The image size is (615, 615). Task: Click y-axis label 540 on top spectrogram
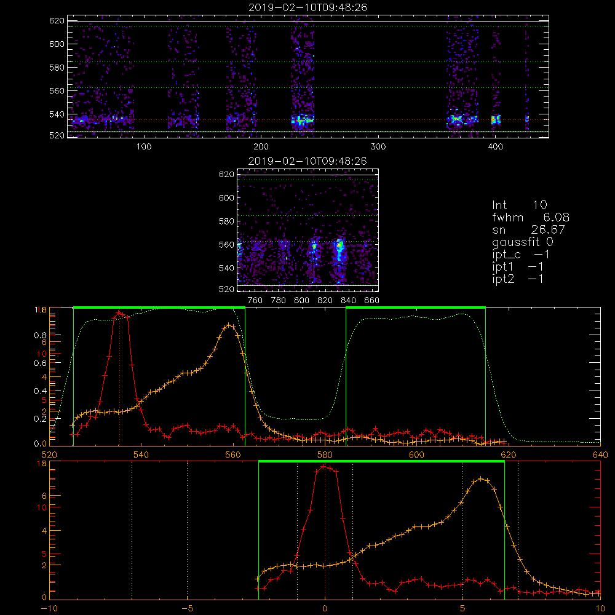pos(57,114)
